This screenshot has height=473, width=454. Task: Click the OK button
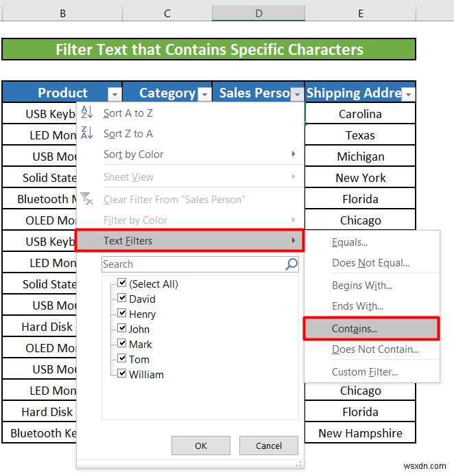pos(201,446)
